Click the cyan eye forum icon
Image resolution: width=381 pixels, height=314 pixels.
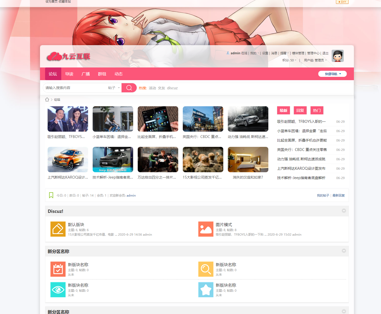58,290
